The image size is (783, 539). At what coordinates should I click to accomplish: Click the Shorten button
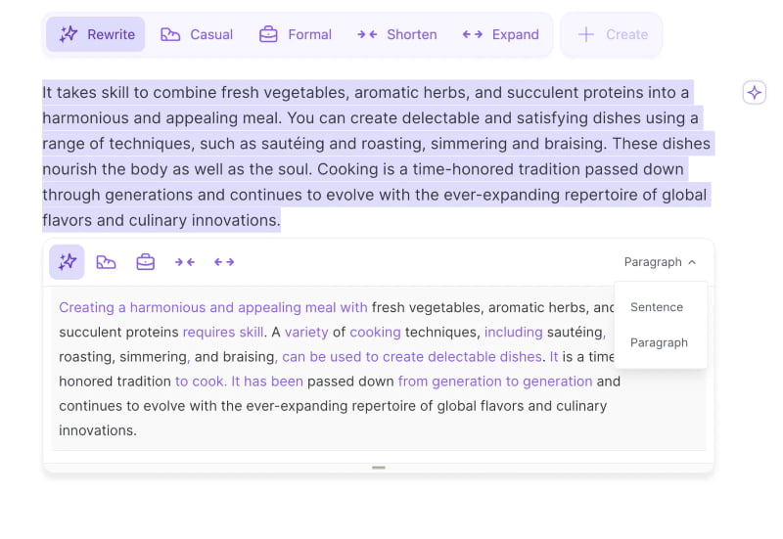coord(397,34)
